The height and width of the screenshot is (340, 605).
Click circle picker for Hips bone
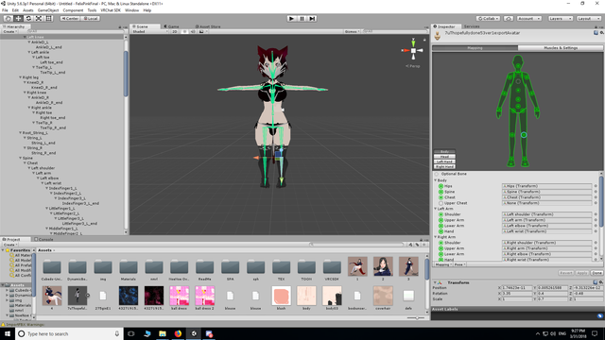[x=596, y=186]
